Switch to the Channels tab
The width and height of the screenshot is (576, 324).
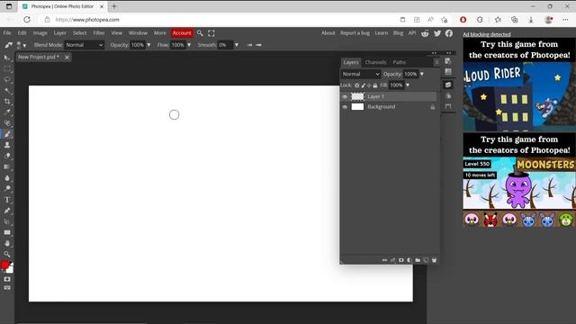(375, 62)
